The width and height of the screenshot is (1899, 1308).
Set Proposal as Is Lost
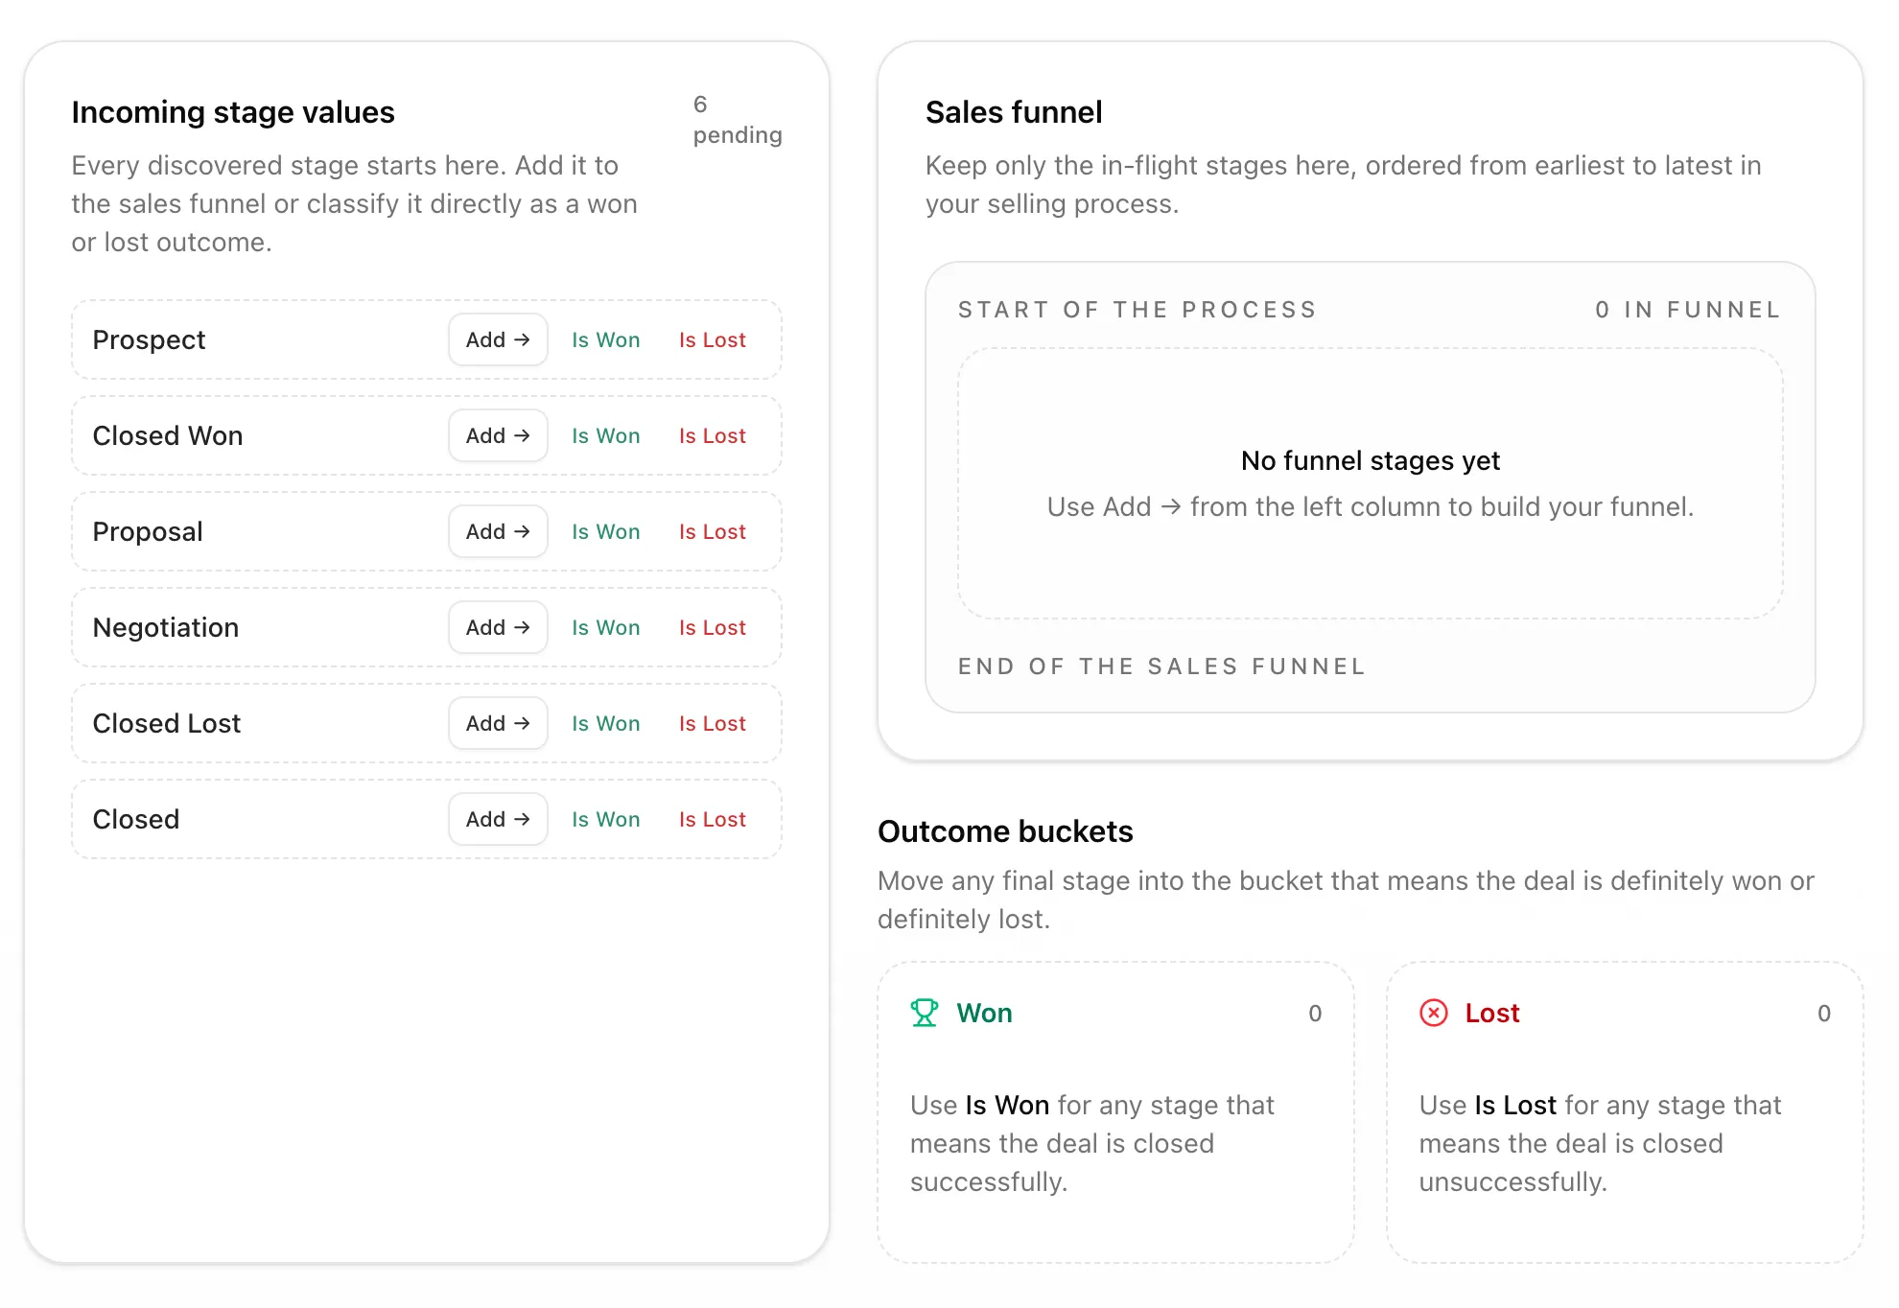tap(713, 531)
